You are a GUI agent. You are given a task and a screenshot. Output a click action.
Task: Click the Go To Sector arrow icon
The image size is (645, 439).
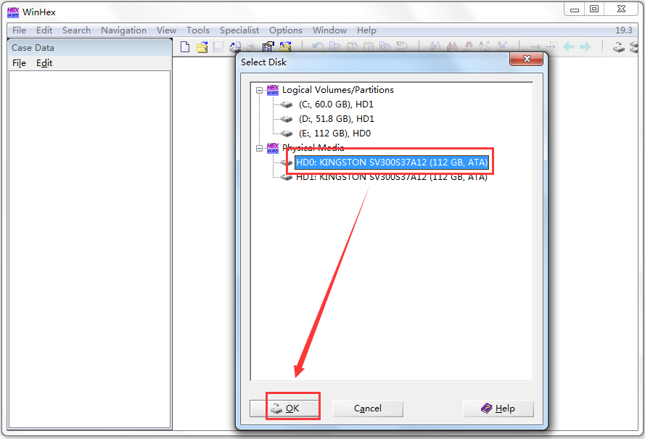(x=551, y=47)
